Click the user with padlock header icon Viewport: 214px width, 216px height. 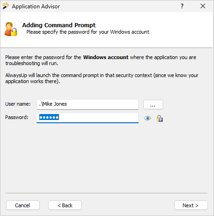[x=11, y=29]
